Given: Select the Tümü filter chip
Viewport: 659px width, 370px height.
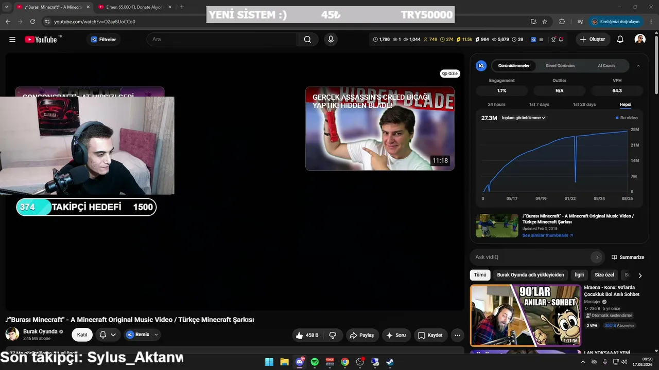Looking at the screenshot, I should tap(480, 275).
